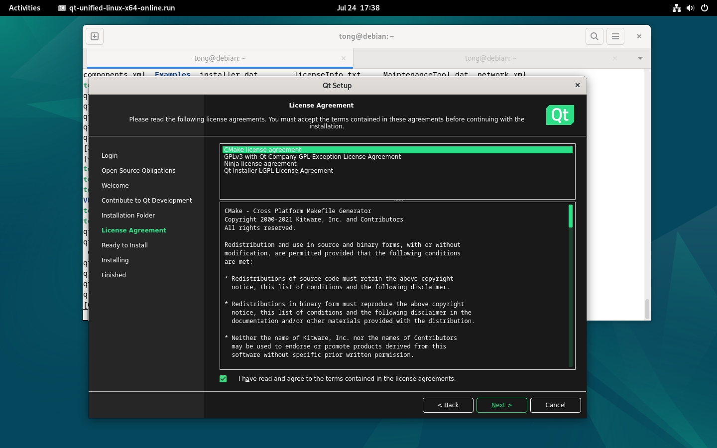Click the Next button
Viewport: 717px width, 448px height.
(501, 405)
